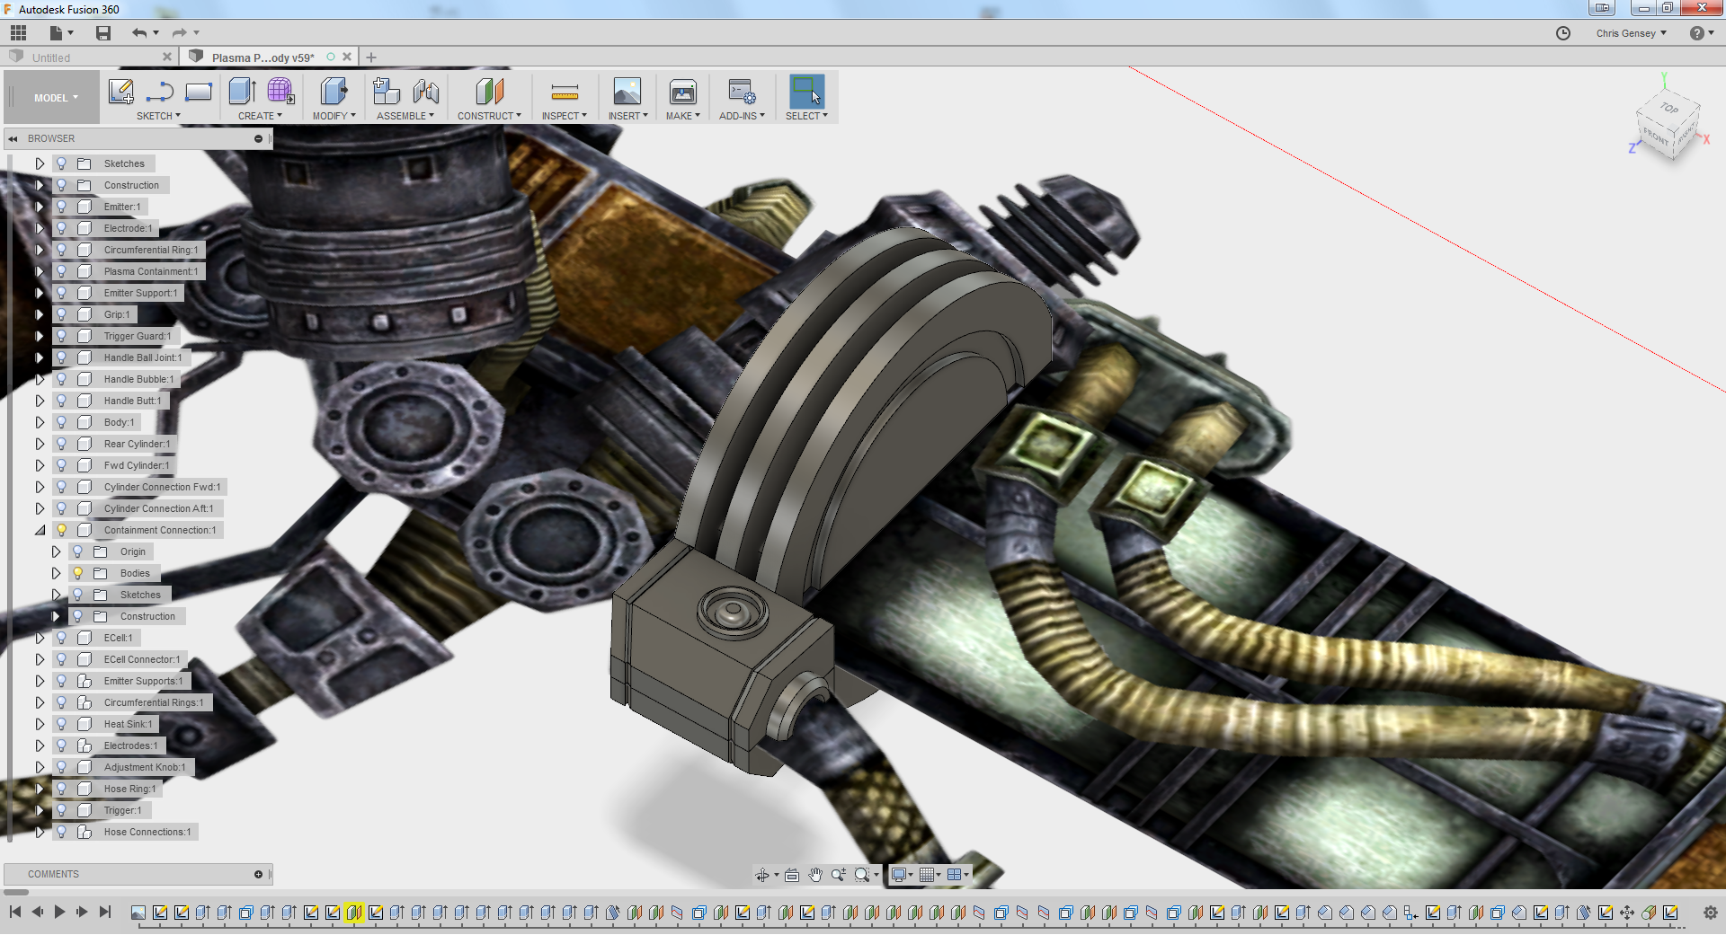
Task: Open the Job Status clock icon
Action: click(1563, 33)
